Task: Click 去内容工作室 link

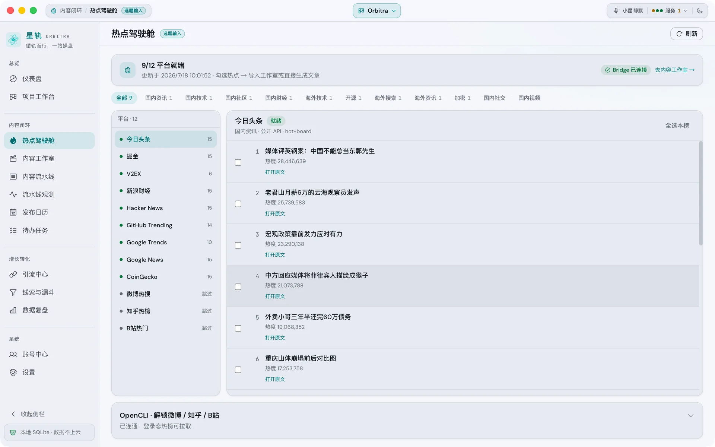Action: pos(675,70)
